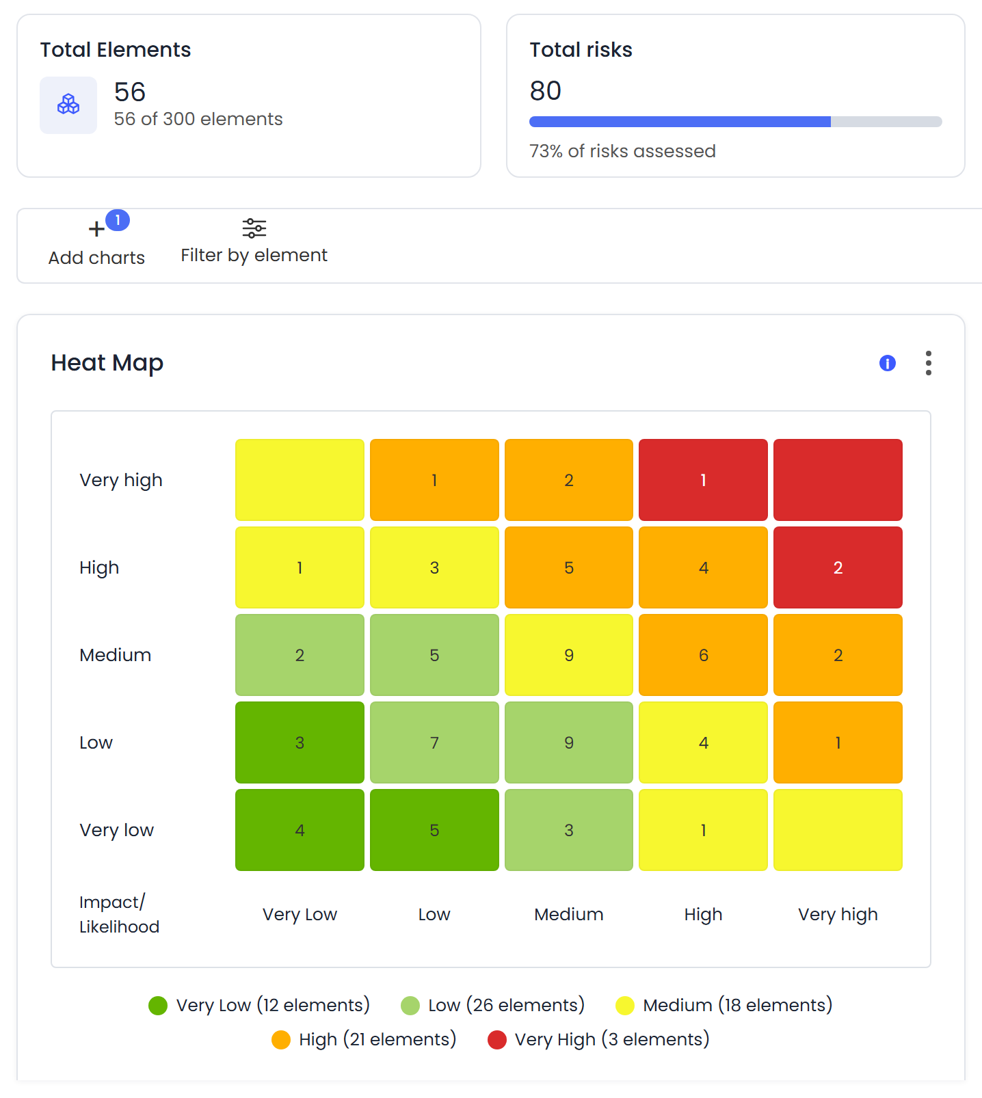Screen dimensions: 982x1098
Task: Click the Filter by element sliders icon
Action: [254, 228]
